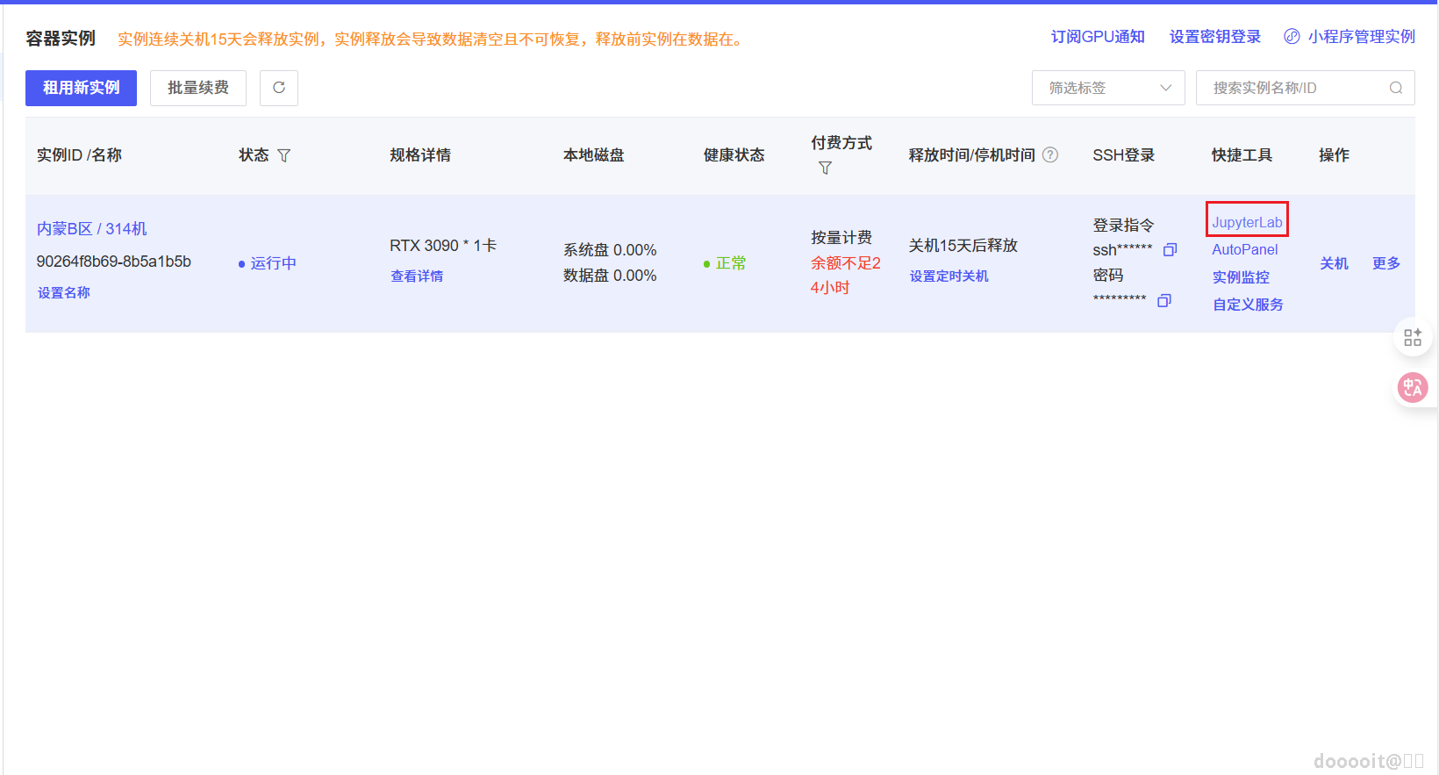Viewport: 1439px width, 775px height.
Task: Click the 本地磁盘 column header
Action: (x=594, y=155)
